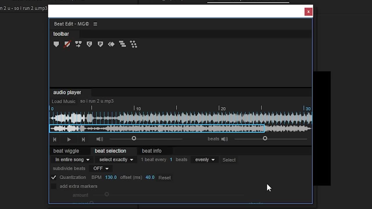Open the In entire song dropdown

point(72,160)
